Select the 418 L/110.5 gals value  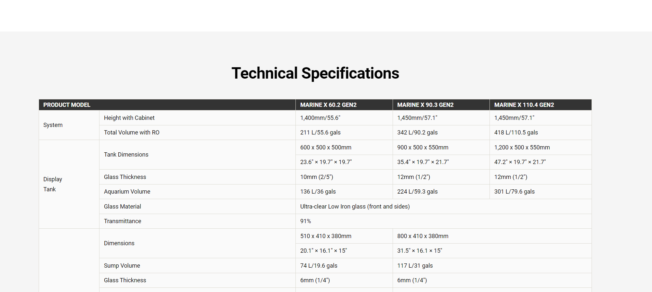pyautogui.click(x=516, y=133)
